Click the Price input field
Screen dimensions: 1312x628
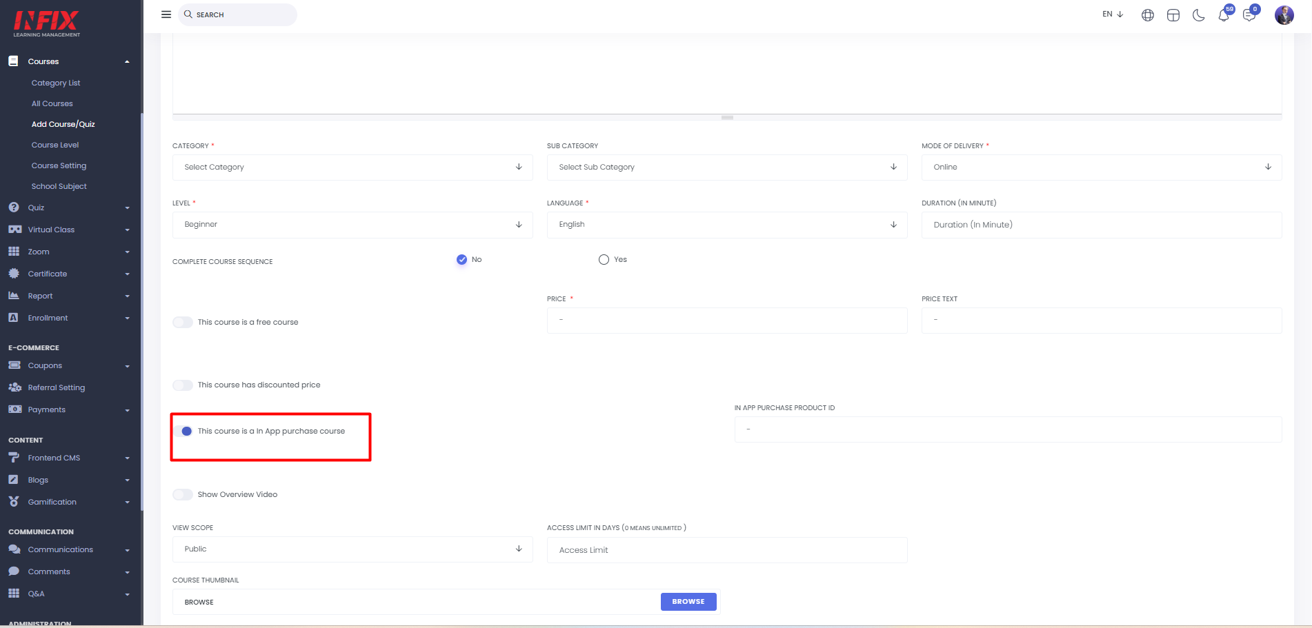tap(727, 321)
